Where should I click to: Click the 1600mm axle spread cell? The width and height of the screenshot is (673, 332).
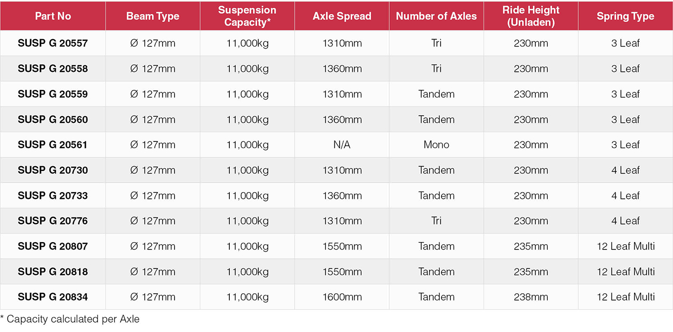pyautogui.click(x=342, y=297)
